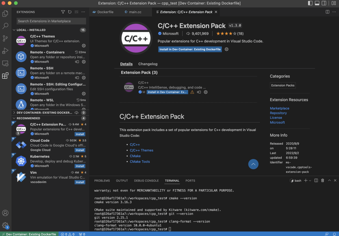Open the Remote Explorer view
The image size is (339, 236).
[x=5, y=63]
